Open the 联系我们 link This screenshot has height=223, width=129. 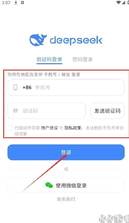66,199
